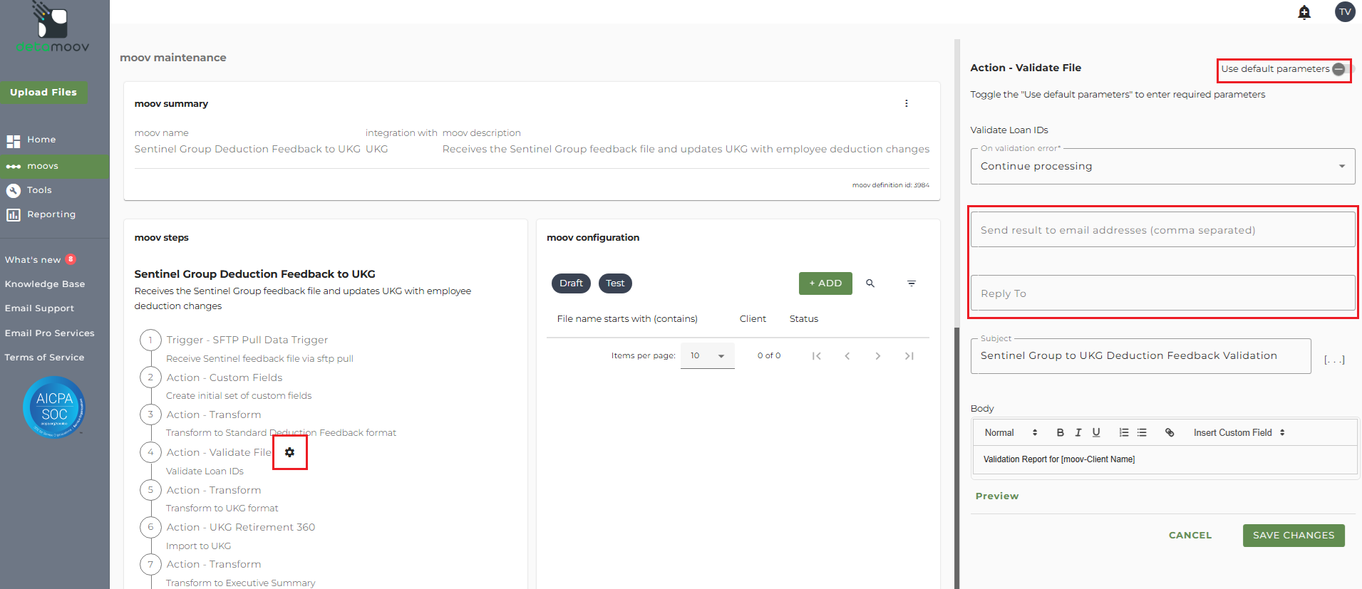The height and width of the screenshot is (589, 1362).
Task: Apply bold formatting in Body editor
Action: click(1061, 432)
